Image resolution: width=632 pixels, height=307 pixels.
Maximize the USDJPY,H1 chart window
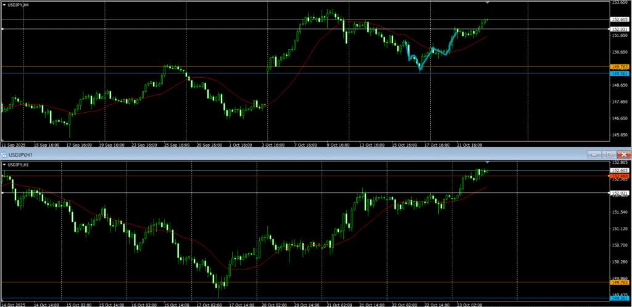(x=609, y=153)
